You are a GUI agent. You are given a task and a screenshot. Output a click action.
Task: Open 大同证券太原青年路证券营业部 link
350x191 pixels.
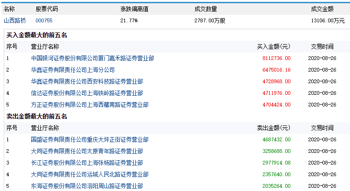pyautogui.click(x=87, y=151)
